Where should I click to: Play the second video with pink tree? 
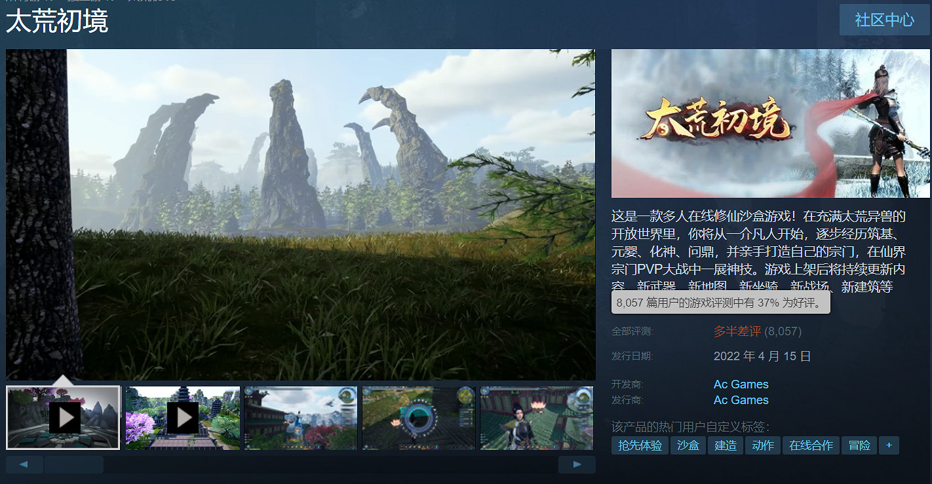[182, 417]
